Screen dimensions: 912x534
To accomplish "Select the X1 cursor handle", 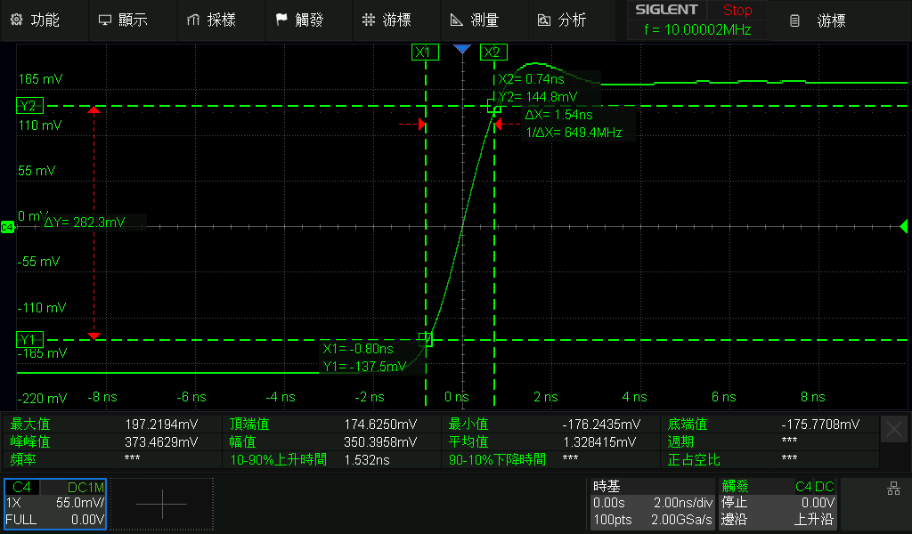I will click(425, 53).
